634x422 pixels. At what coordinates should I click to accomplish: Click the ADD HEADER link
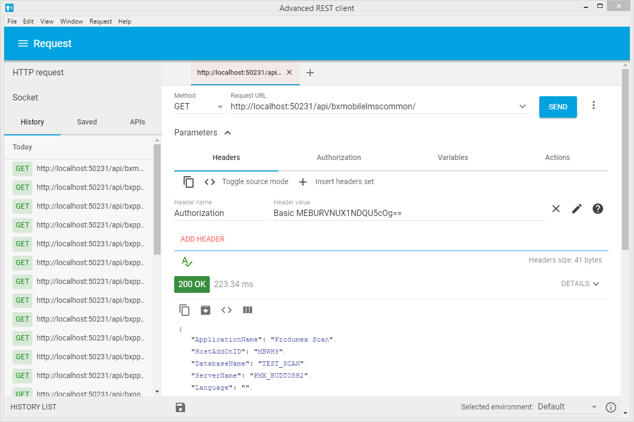pos(202,239)
